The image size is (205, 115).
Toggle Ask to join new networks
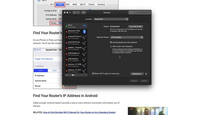pyautogui.click(x=111, y=46)
